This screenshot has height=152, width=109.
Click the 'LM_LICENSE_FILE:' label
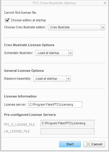tap(17, 131)
